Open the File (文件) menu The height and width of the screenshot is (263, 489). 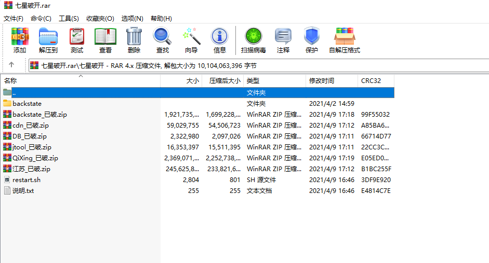14,18
